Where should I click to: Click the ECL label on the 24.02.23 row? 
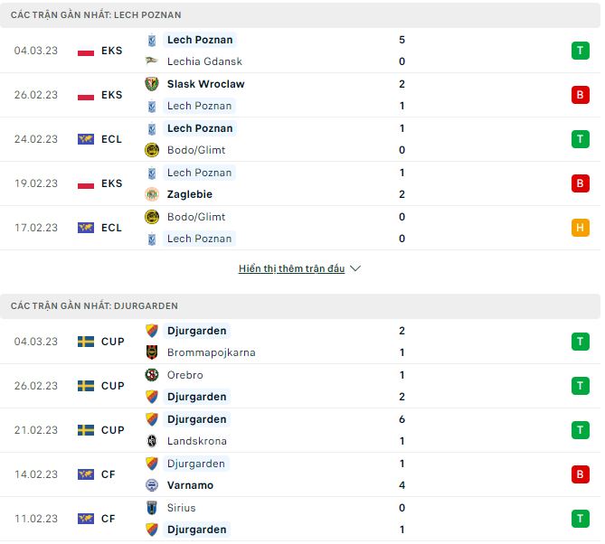(x=111, y=139)
